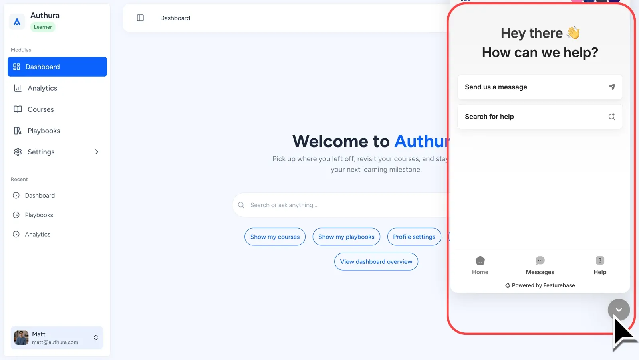Click the Playbooks library icon
The height and width of the screenshot is (360, 639).
point(18,131)
